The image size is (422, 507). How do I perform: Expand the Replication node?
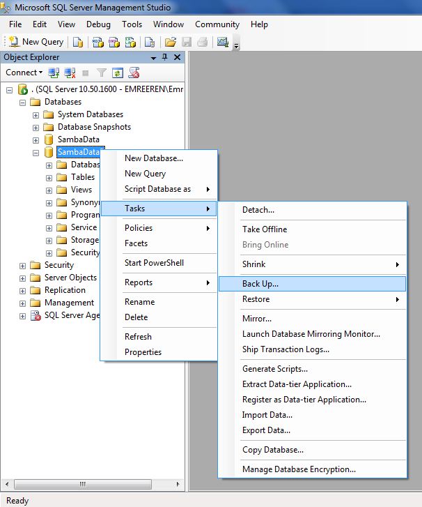click(23, 290)
